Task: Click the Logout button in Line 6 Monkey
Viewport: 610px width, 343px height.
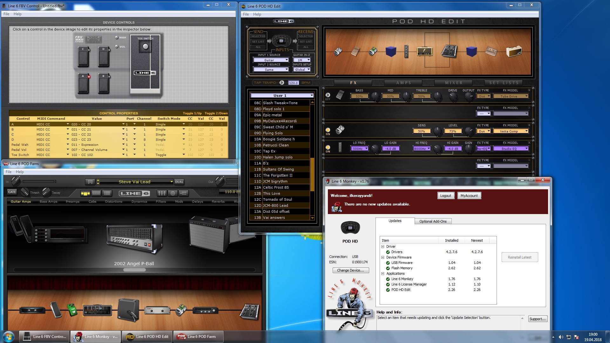Action: [x=445, y=196]
